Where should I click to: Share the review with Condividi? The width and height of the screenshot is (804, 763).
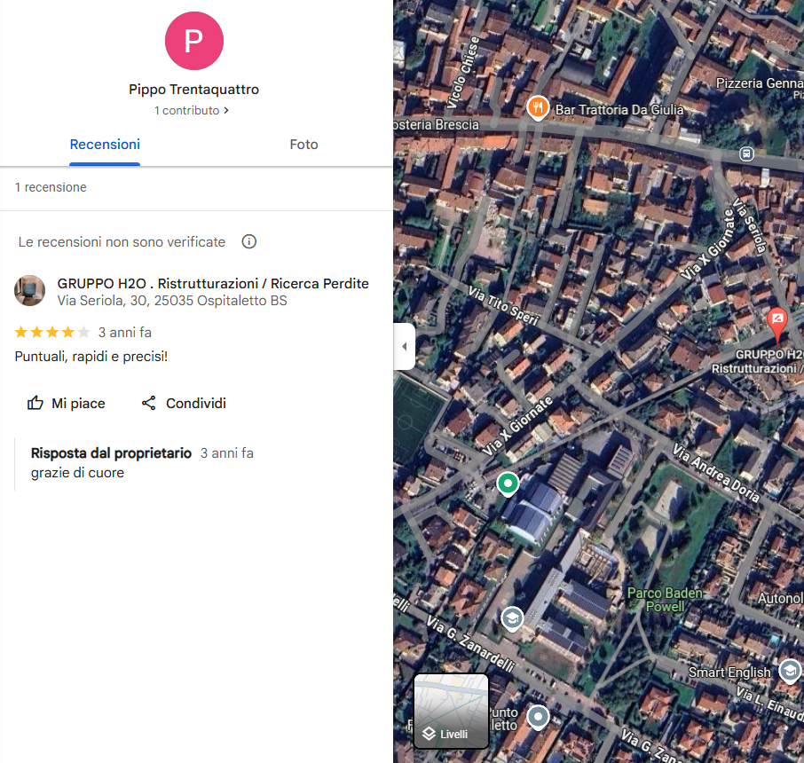point(184,403)
